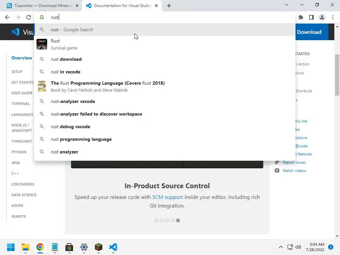Select the fifth filled carousel dot
Viewport: 340px width, 255px height.
point(178,220)
